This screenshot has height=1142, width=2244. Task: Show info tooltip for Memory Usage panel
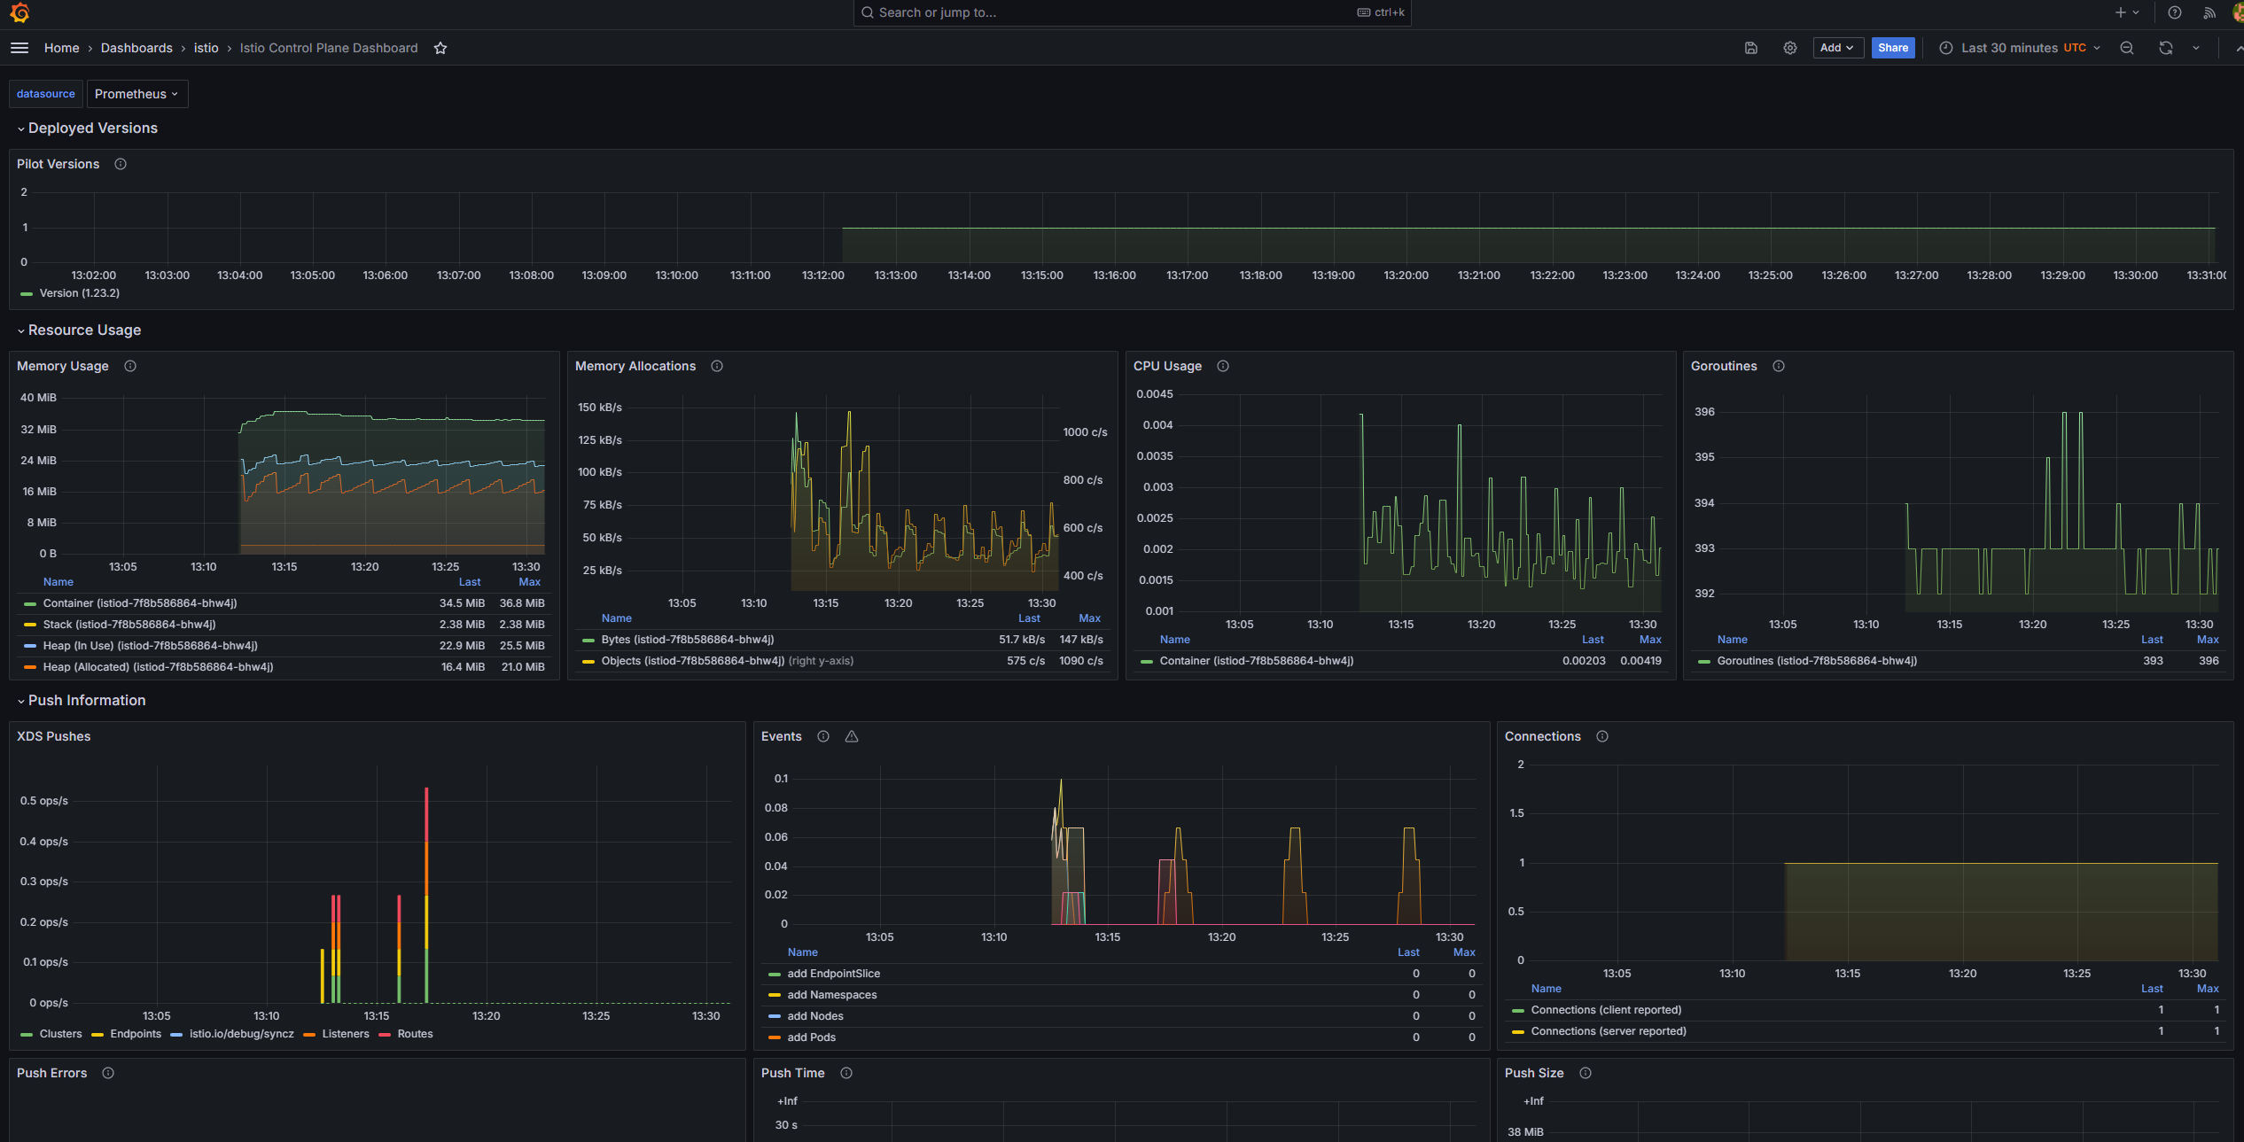tap(130, 366)
